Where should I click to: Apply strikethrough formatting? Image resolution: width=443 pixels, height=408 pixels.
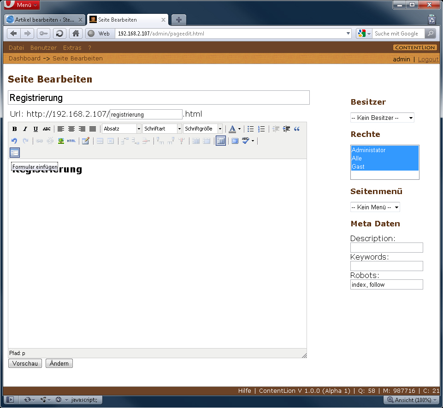47,129
